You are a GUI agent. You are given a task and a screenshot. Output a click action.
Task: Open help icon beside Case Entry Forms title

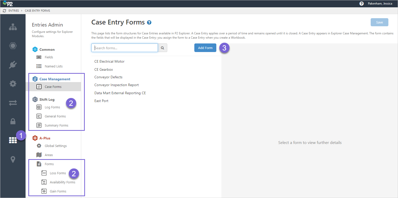pos(149,22)
